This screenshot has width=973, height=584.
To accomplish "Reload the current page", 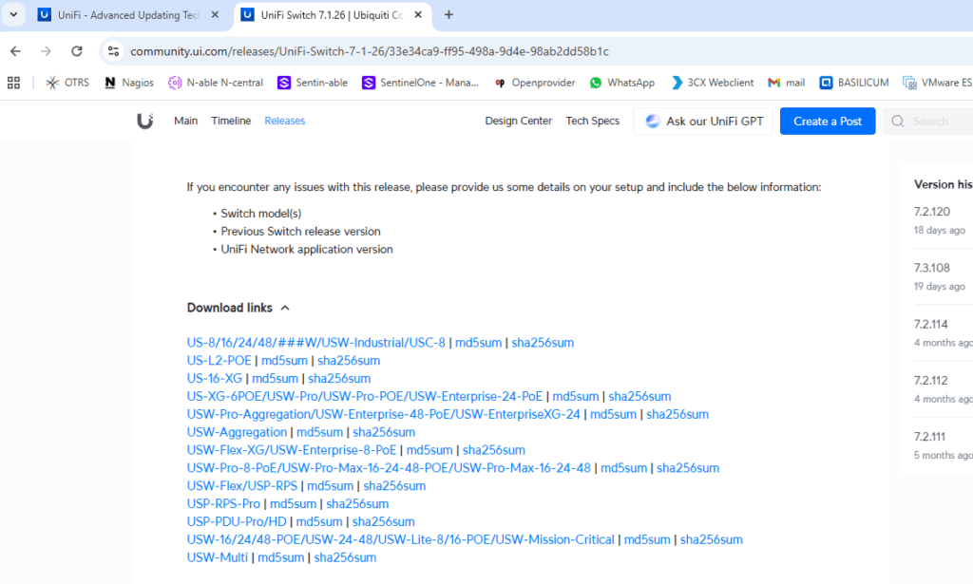I will 76,51.
